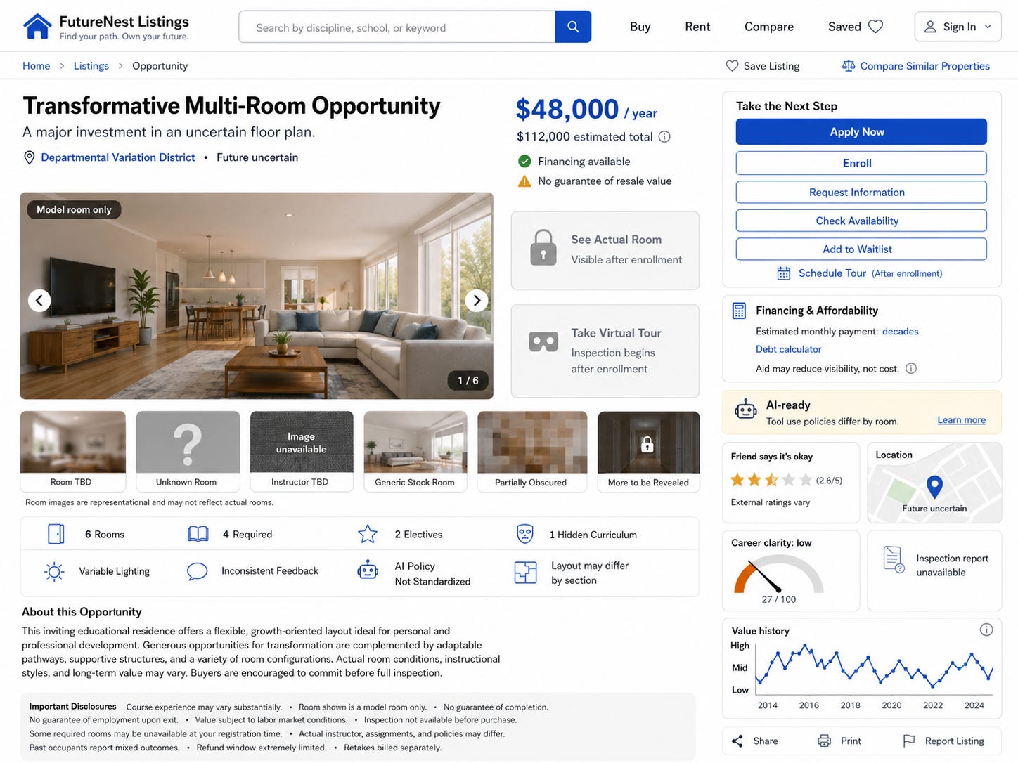This screenshot has width=1018, height=763.
Task: Click the Model room only badge
Action: click(x=74, y=209)
